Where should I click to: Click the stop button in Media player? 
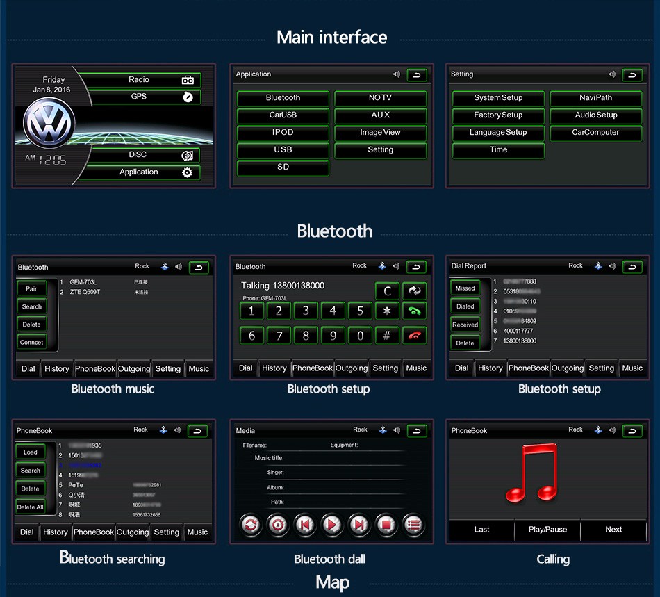tap(386, 525)
